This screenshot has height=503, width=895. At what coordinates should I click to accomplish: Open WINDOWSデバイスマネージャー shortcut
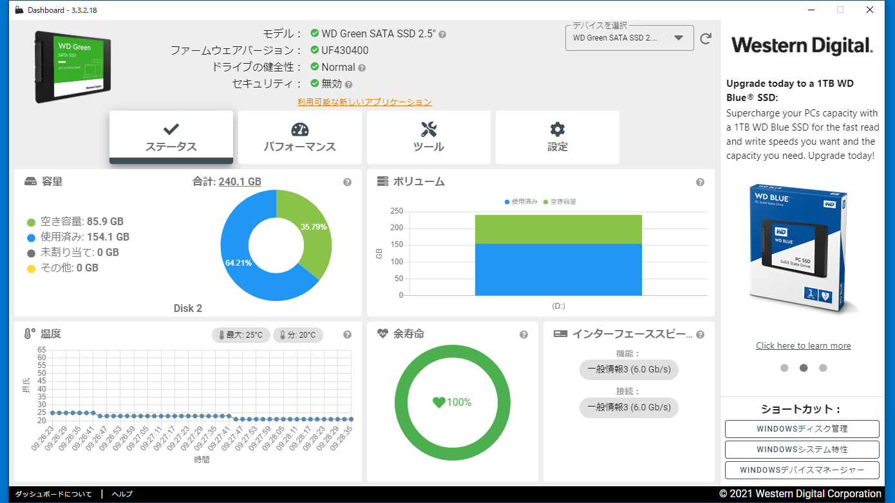802,470
